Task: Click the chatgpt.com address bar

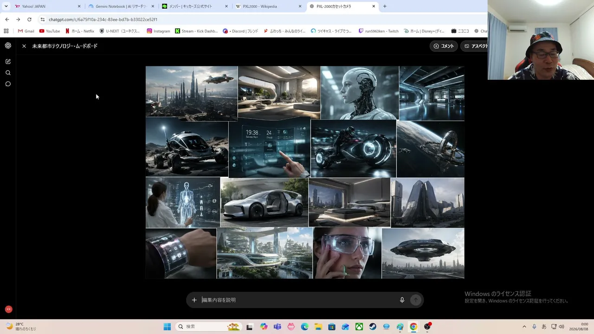Action: coord(260,19)
